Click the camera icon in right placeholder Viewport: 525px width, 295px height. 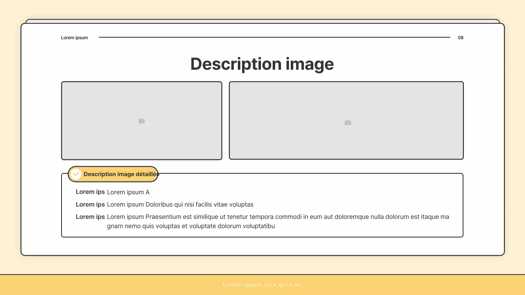[x=348, y=123]
